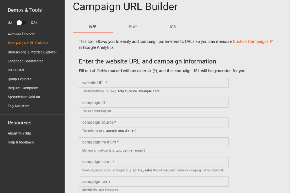The width and height of the screenshot is (290, 193).
Task: Switch to the IOS tab
Action: 173,27
